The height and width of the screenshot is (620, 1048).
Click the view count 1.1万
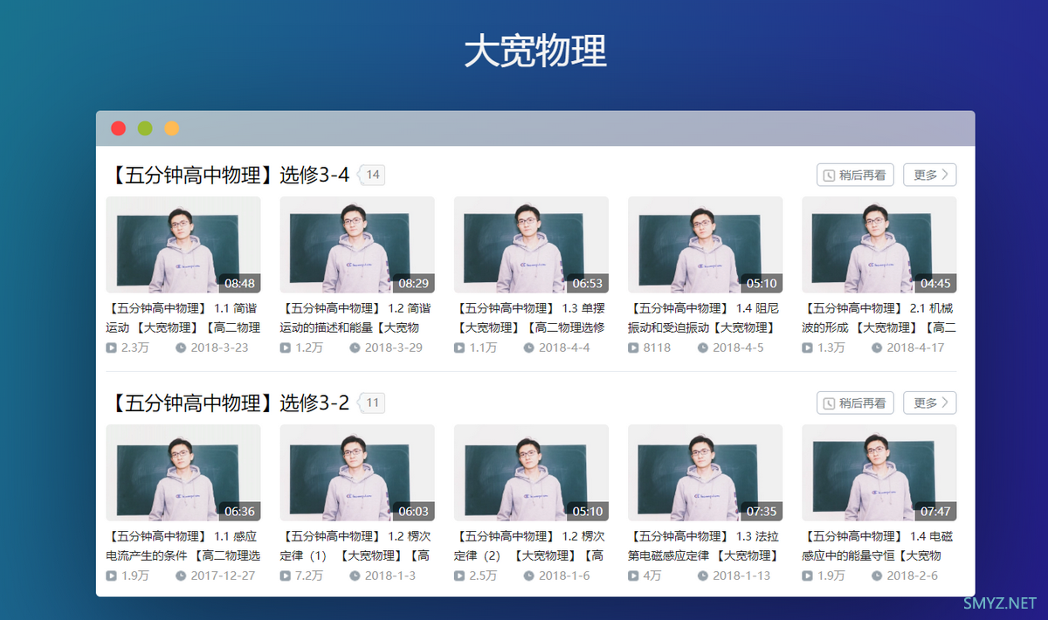coord(483,348)
